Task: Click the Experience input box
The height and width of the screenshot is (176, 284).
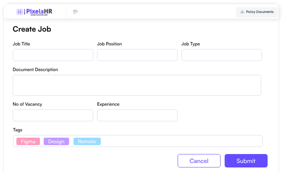Action: (x=137, y=115)
